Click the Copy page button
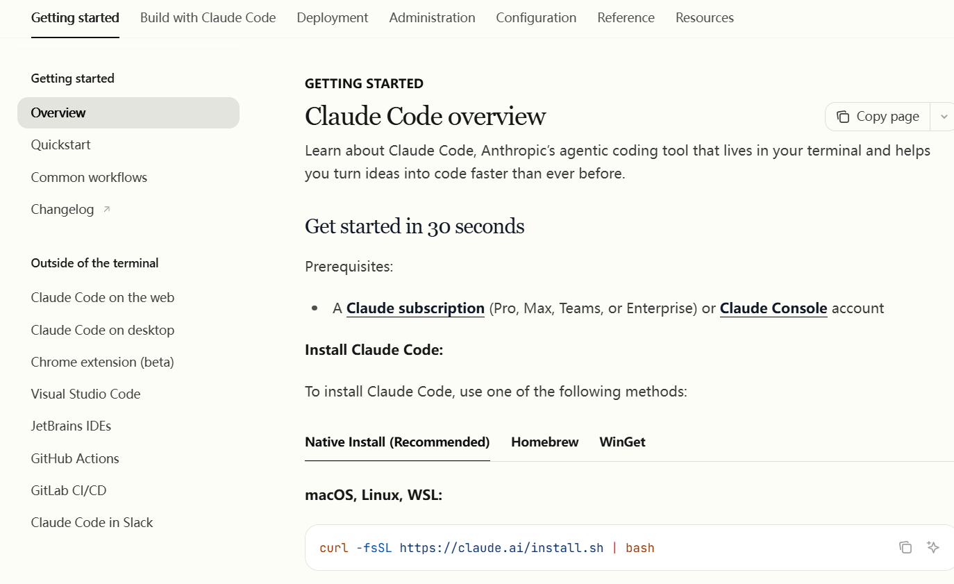The image size is (954, 584). [x=878, y=117]
